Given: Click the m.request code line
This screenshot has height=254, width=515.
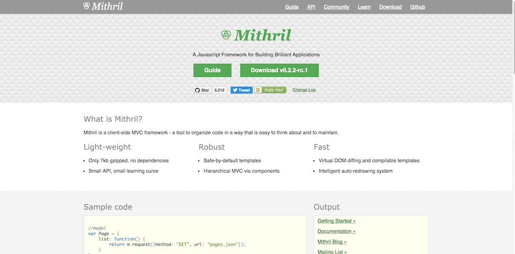Looking at the screenshot, I should point(178,244).
